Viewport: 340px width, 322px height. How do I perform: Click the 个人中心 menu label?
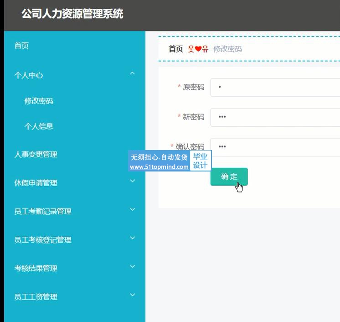[29, 75]
